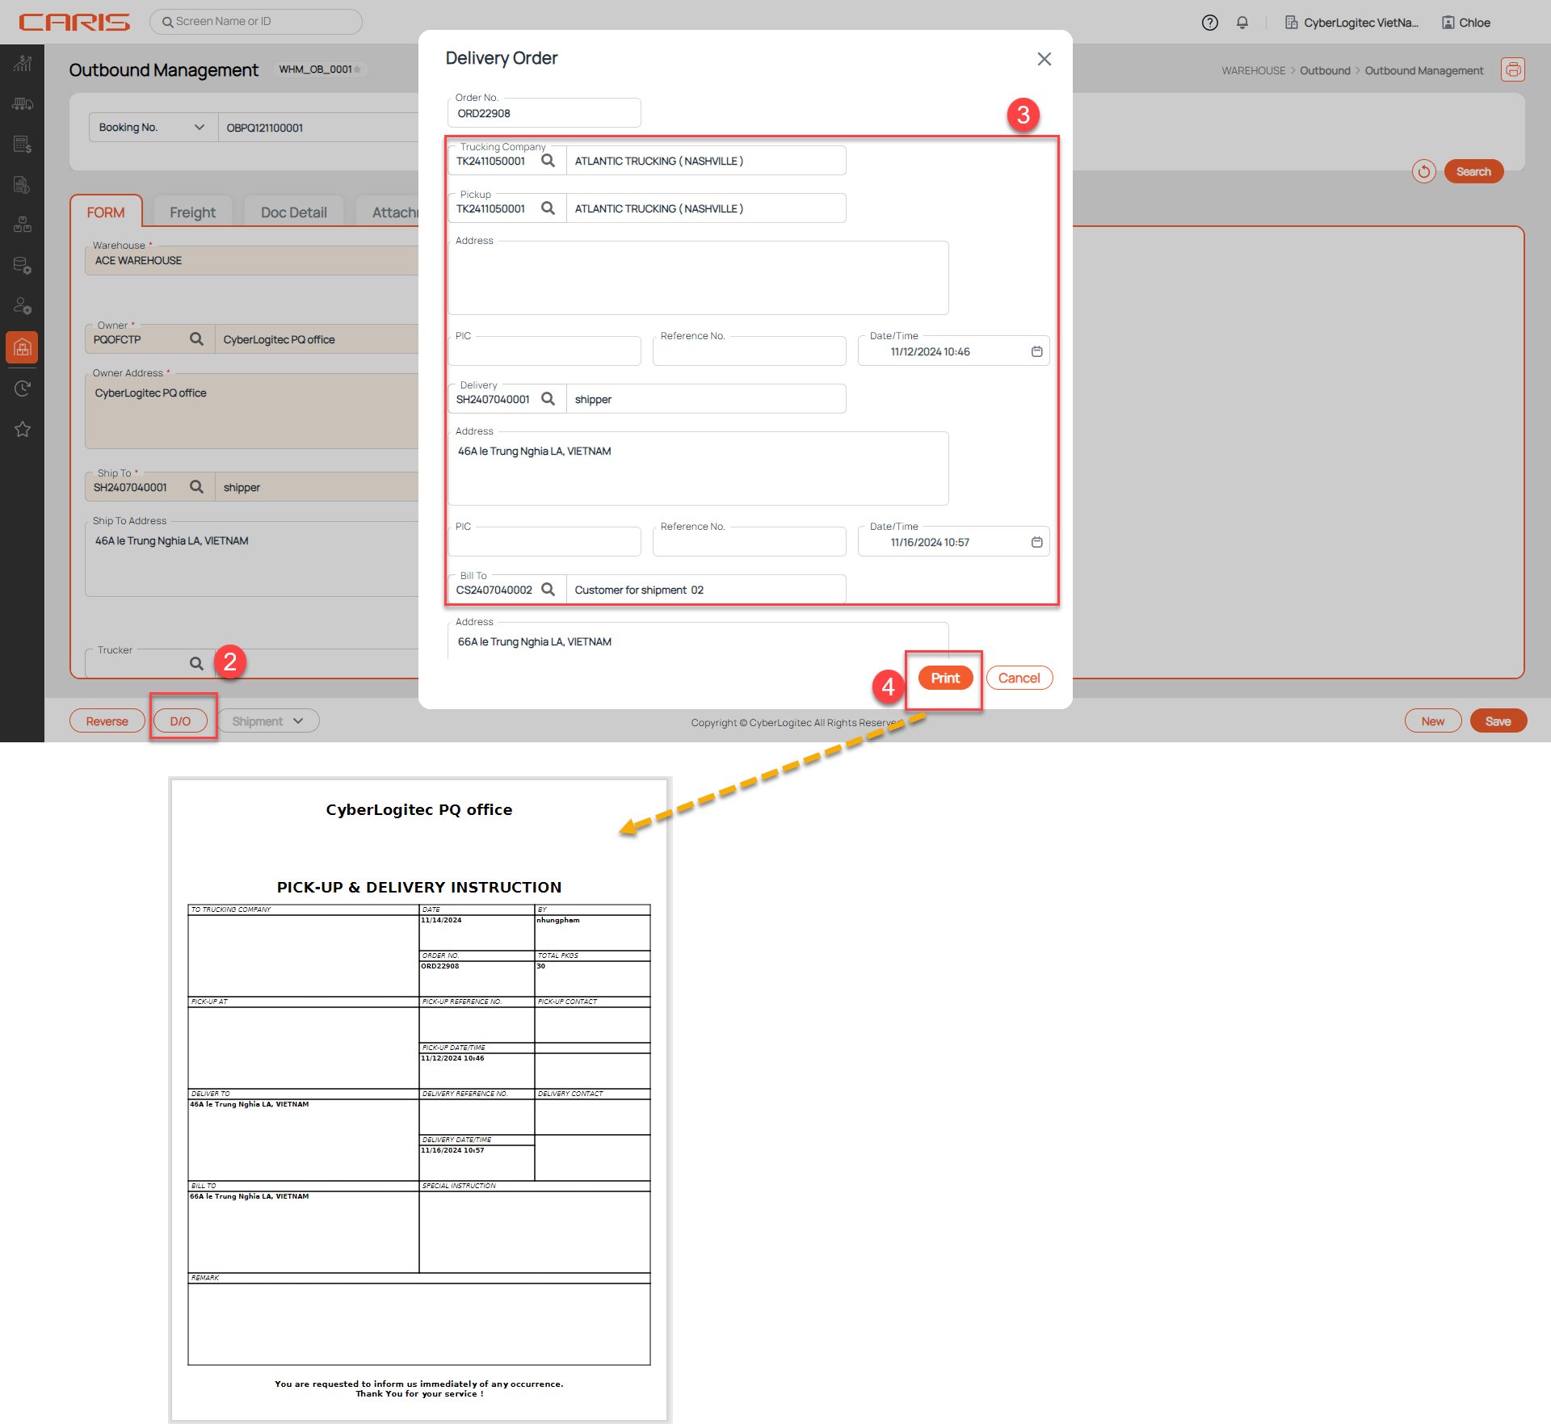Open the Booking No. dropdown

[153, 128]
